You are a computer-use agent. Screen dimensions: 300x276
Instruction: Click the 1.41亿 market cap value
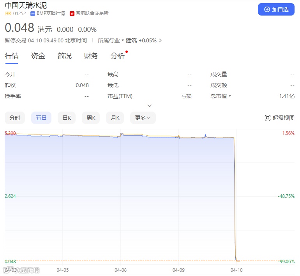tap(287, 96)
